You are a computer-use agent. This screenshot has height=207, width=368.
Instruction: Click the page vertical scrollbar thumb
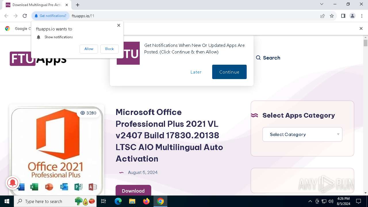365,43
